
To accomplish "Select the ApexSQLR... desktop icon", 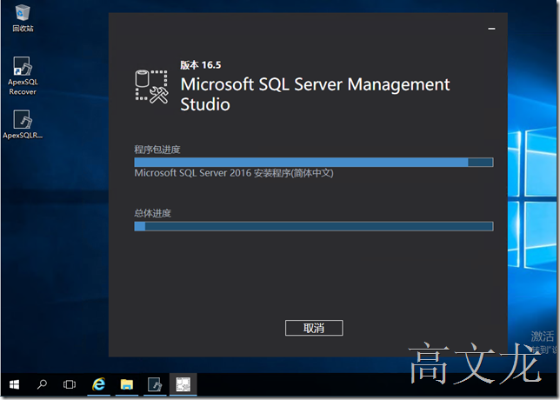I will click(x=23, y=124).
